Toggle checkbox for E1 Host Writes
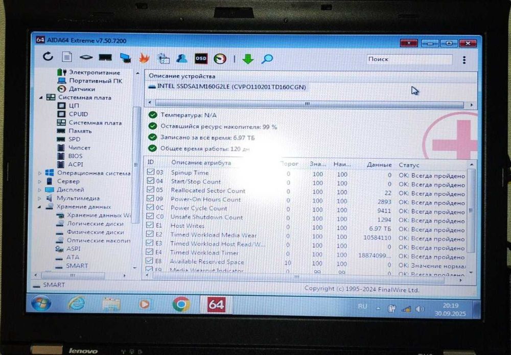 (150, 225)
